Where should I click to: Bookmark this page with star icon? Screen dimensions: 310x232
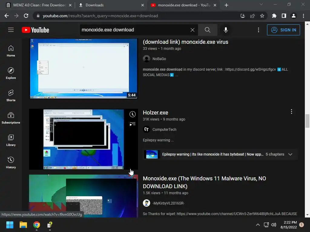tap(262, 16)
